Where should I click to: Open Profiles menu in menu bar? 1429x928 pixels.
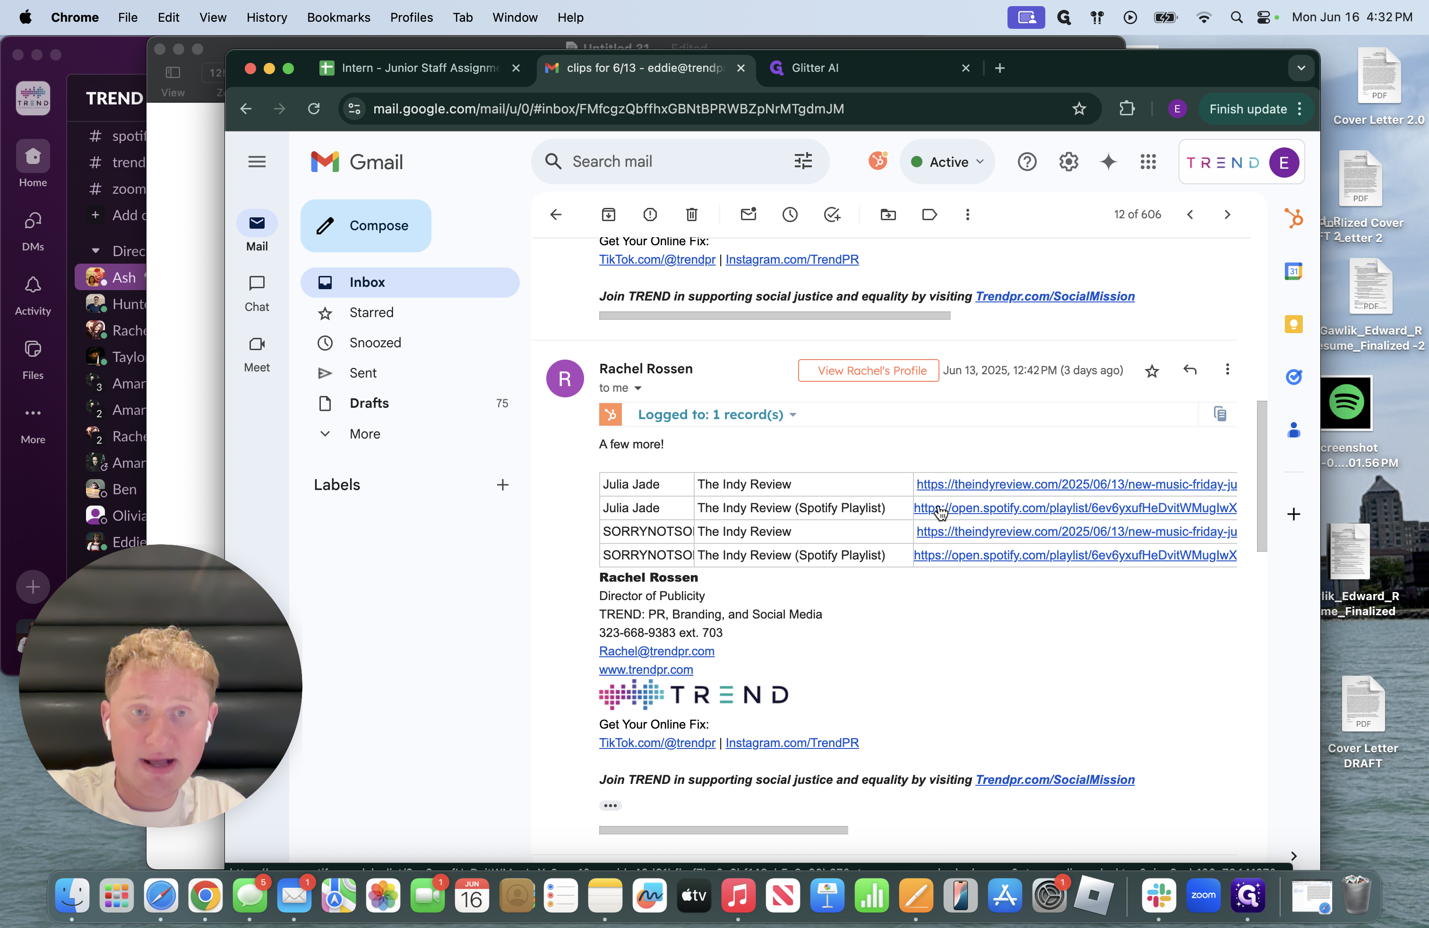click(411, 17)
